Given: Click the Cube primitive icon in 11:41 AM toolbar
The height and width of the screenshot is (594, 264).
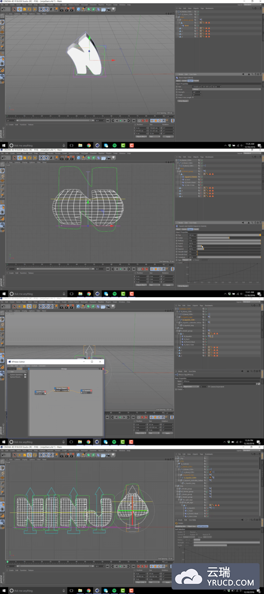Looking at the screenshot, I should pyautogui.click(x=78, y=157).
